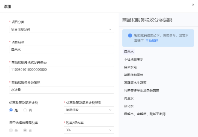198x137 pixels.
Task: Select 不征税自来水 suggestion
Action: tap(134, 59)
